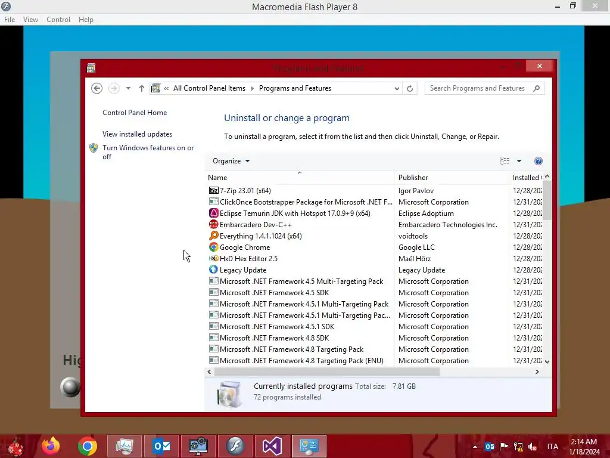Click the gear monitor taskbar icon
This screenshot has height=458, width=610.
[x=198, y=446]
